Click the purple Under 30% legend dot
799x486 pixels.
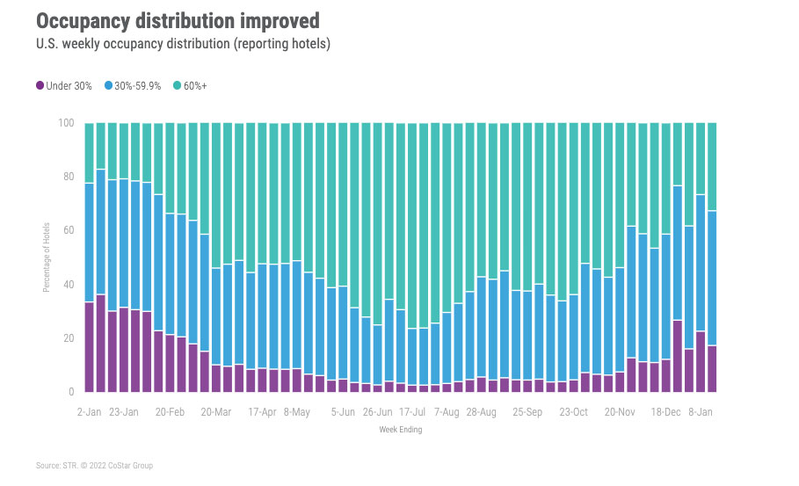tap(40, 85)
